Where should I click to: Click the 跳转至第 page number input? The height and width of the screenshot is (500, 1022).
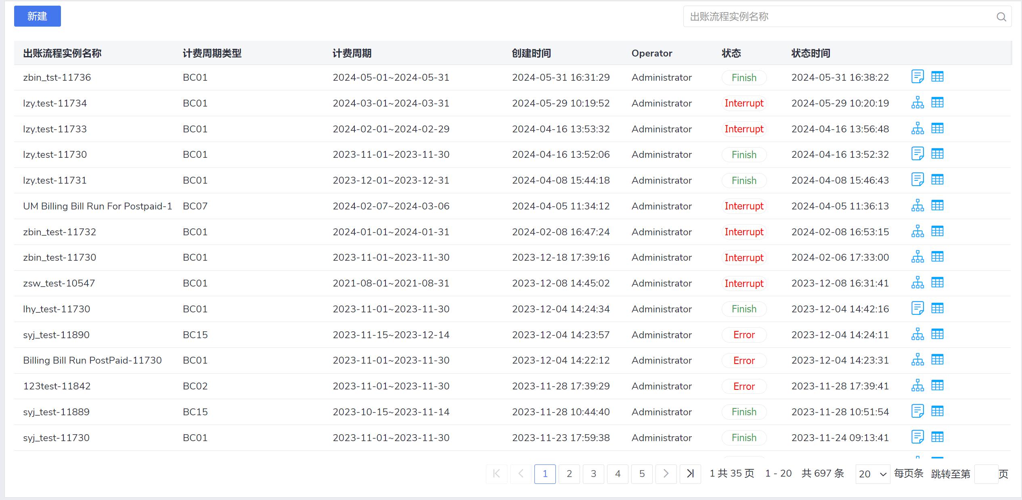pos(986,474)
